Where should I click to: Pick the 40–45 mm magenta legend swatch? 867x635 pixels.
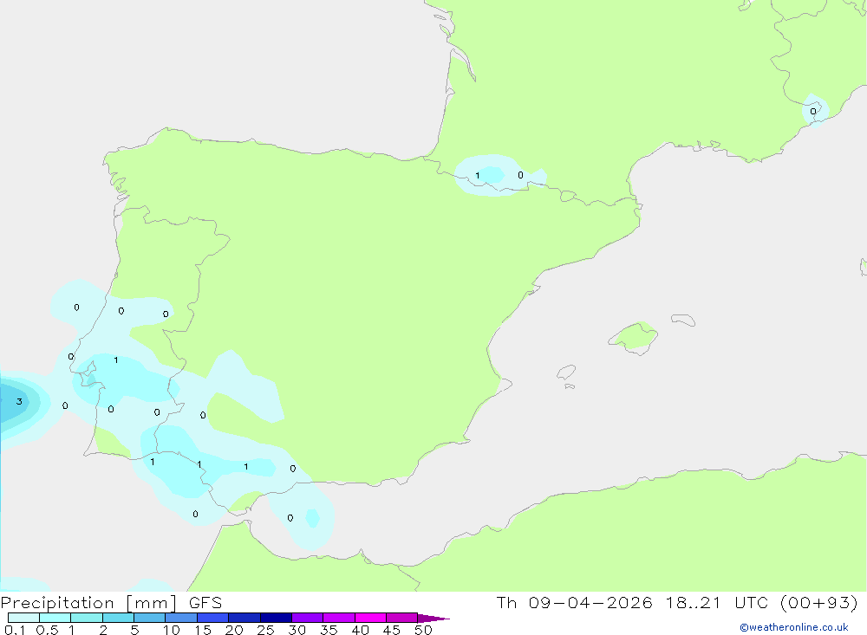click(370, 618)
